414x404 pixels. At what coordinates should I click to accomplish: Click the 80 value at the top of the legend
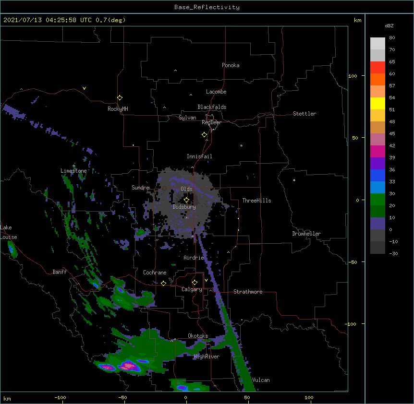coord(392,38)
